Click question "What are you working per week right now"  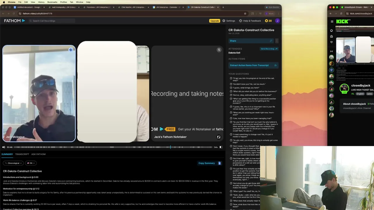[x=253, y=113]
